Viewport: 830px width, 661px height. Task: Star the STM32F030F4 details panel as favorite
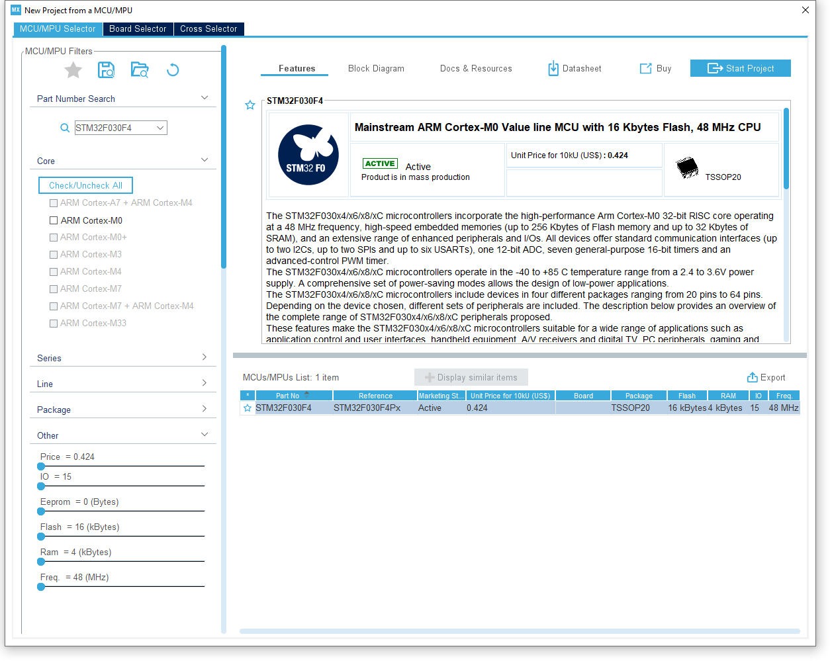(x=250, y=105)
